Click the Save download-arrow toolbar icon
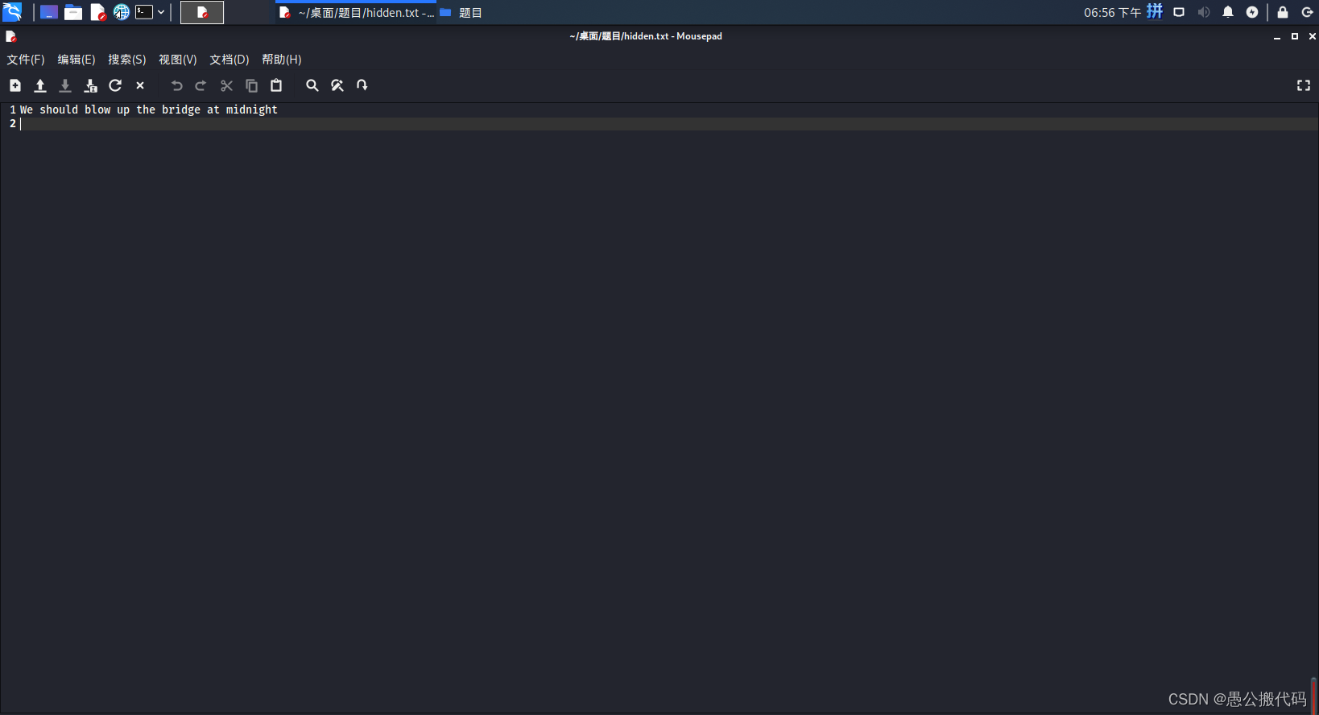1319x715 pixels. (65, 85)
